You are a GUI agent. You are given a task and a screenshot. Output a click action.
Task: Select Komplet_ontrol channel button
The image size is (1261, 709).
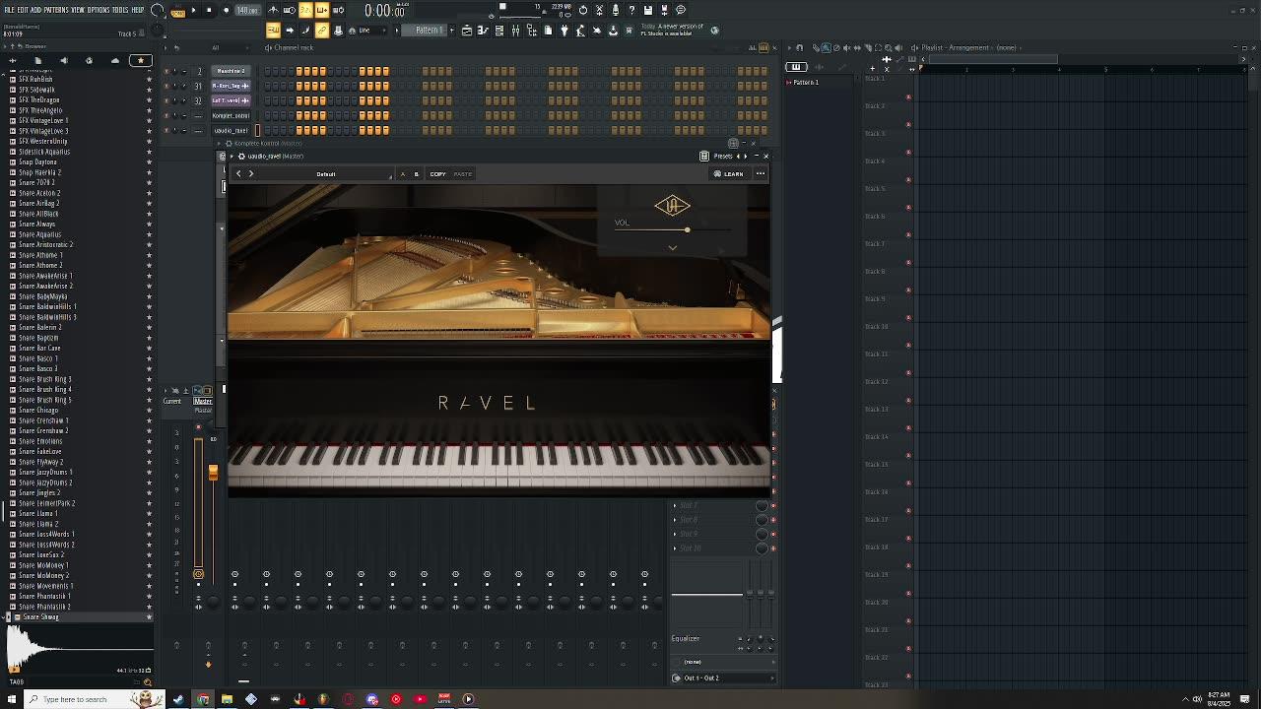click(x=232, y=115)
